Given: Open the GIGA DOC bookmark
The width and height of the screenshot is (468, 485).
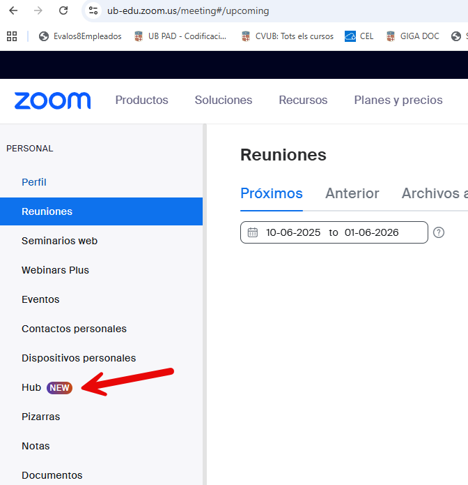Looking at the screenshot, I should tap(412, 36).
